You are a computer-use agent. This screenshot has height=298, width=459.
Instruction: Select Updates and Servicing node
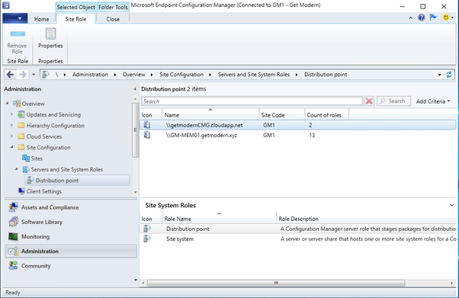pyautogui.click(x=53, y=114)
